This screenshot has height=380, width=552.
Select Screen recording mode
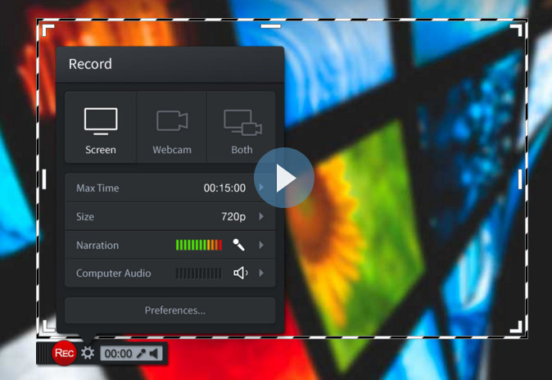(101, 129)
